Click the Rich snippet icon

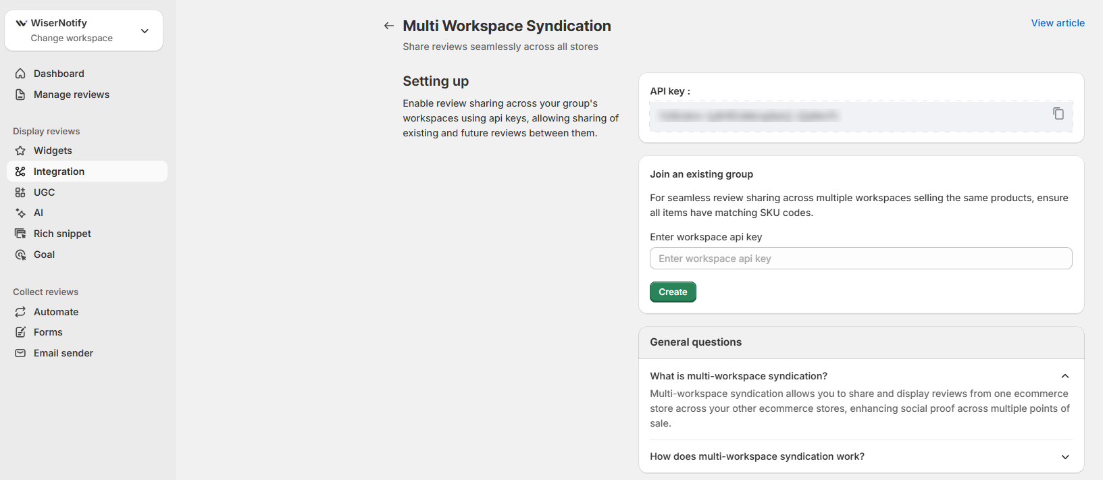[20, 234]
